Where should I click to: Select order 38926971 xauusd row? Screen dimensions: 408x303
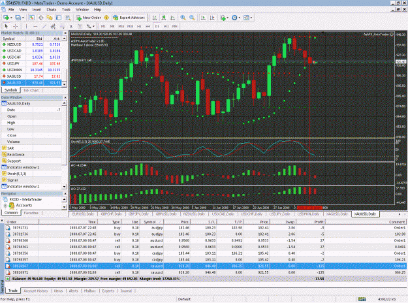click(x=206, y=272)
